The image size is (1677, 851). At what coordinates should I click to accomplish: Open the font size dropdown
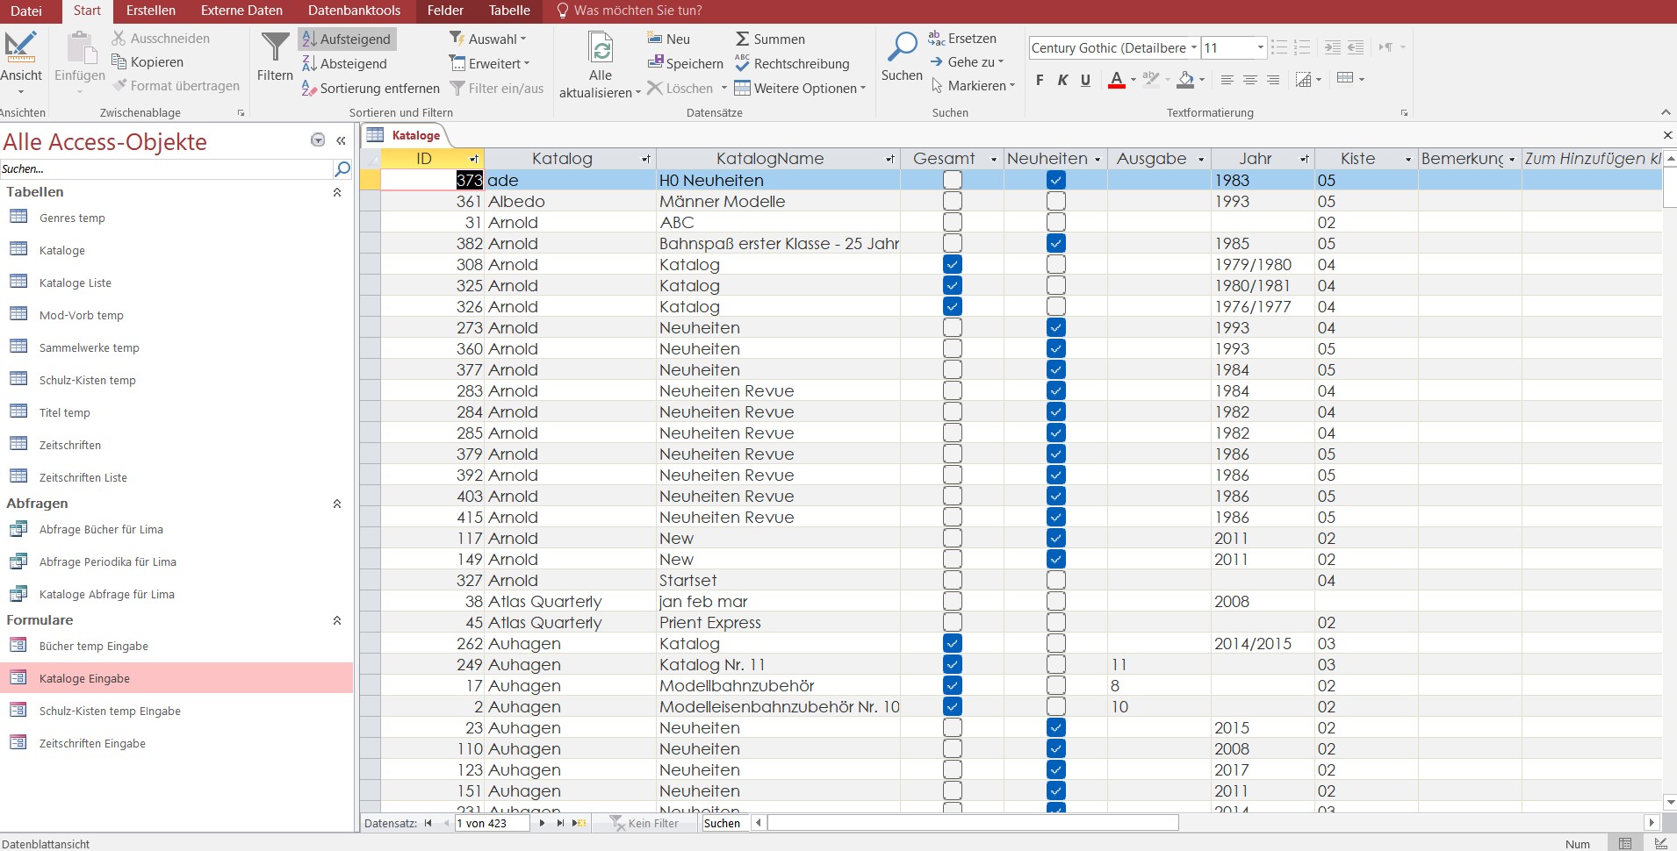(x=1260, y=47)
